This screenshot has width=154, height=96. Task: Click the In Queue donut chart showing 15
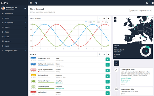coord(146,51)
